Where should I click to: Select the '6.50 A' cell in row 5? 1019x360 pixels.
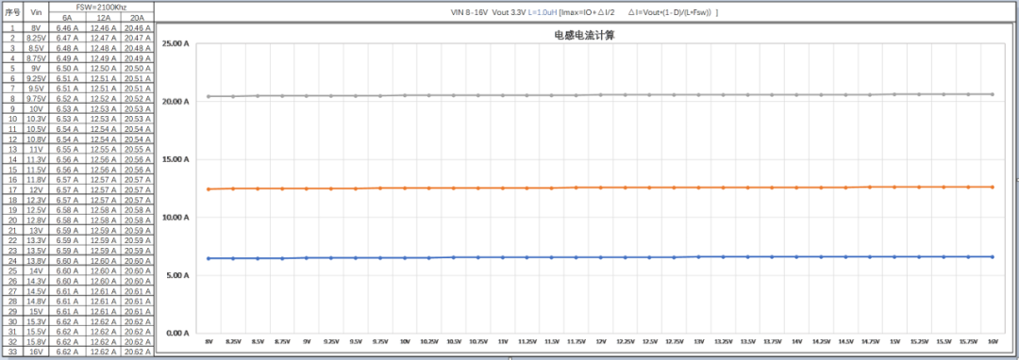[x=67, y=69]
